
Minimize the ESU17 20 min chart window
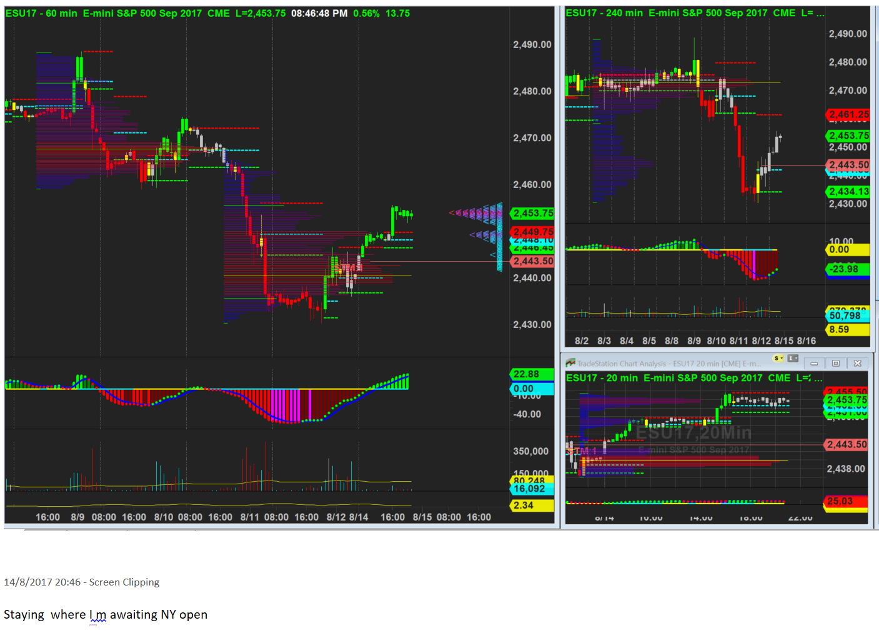814,363
